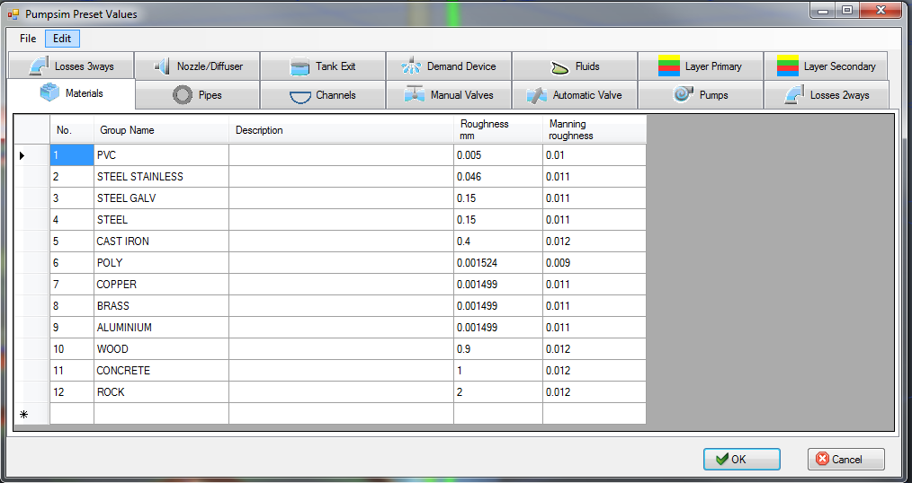Open the Pipes tab
The width and height of the screenshot is (912, 483).
click(198, 95)
